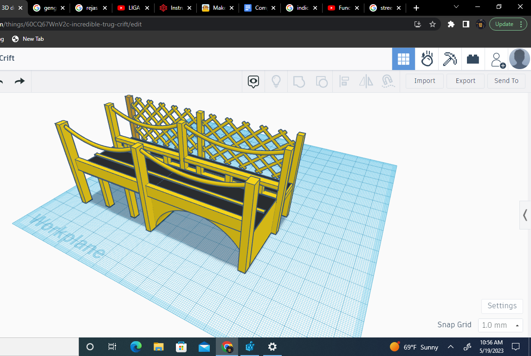Toggle the bookmark star in address bar
Screen dimensions: 531x356
(x=433, y=24)
